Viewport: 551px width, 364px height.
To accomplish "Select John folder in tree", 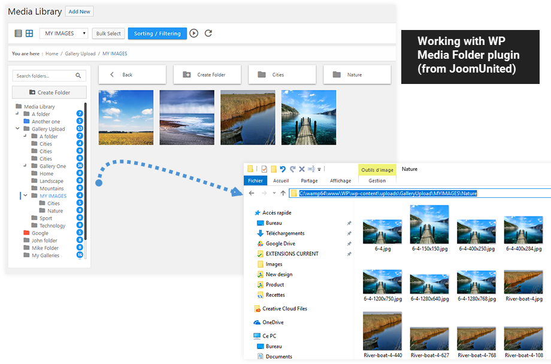I will [x=44, y=240].
